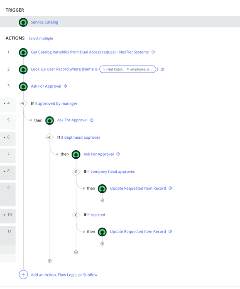Image resolution: width=240 pixels, height=289 pixels.
Task: Click help icon beside step 7 Ask For Approval
Action: click(x=118, y=154)
